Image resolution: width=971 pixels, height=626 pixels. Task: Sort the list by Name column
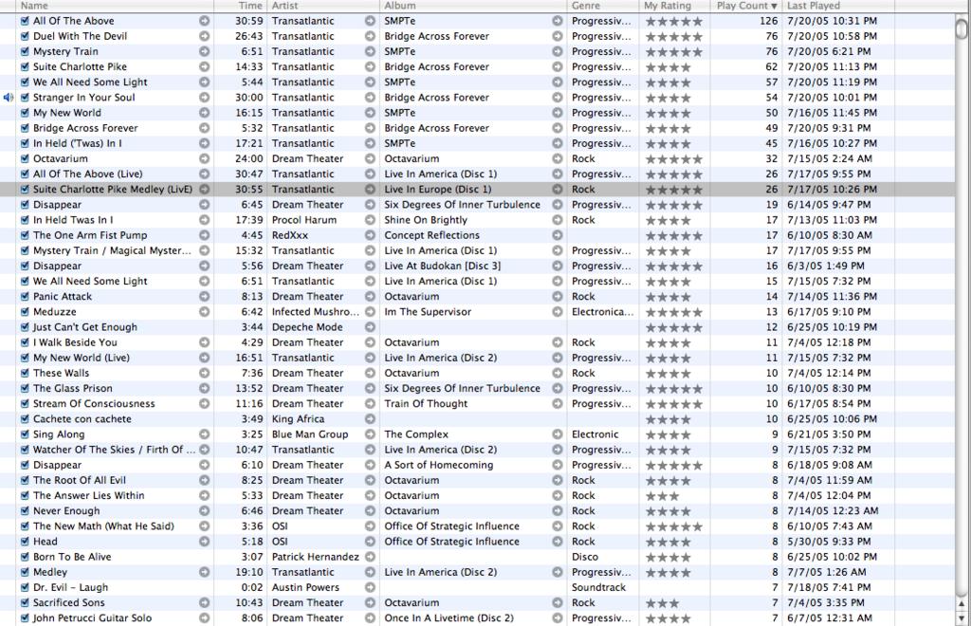115,6
